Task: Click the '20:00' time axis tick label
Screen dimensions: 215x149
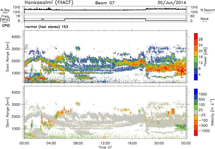Action: tap(159, 143)
